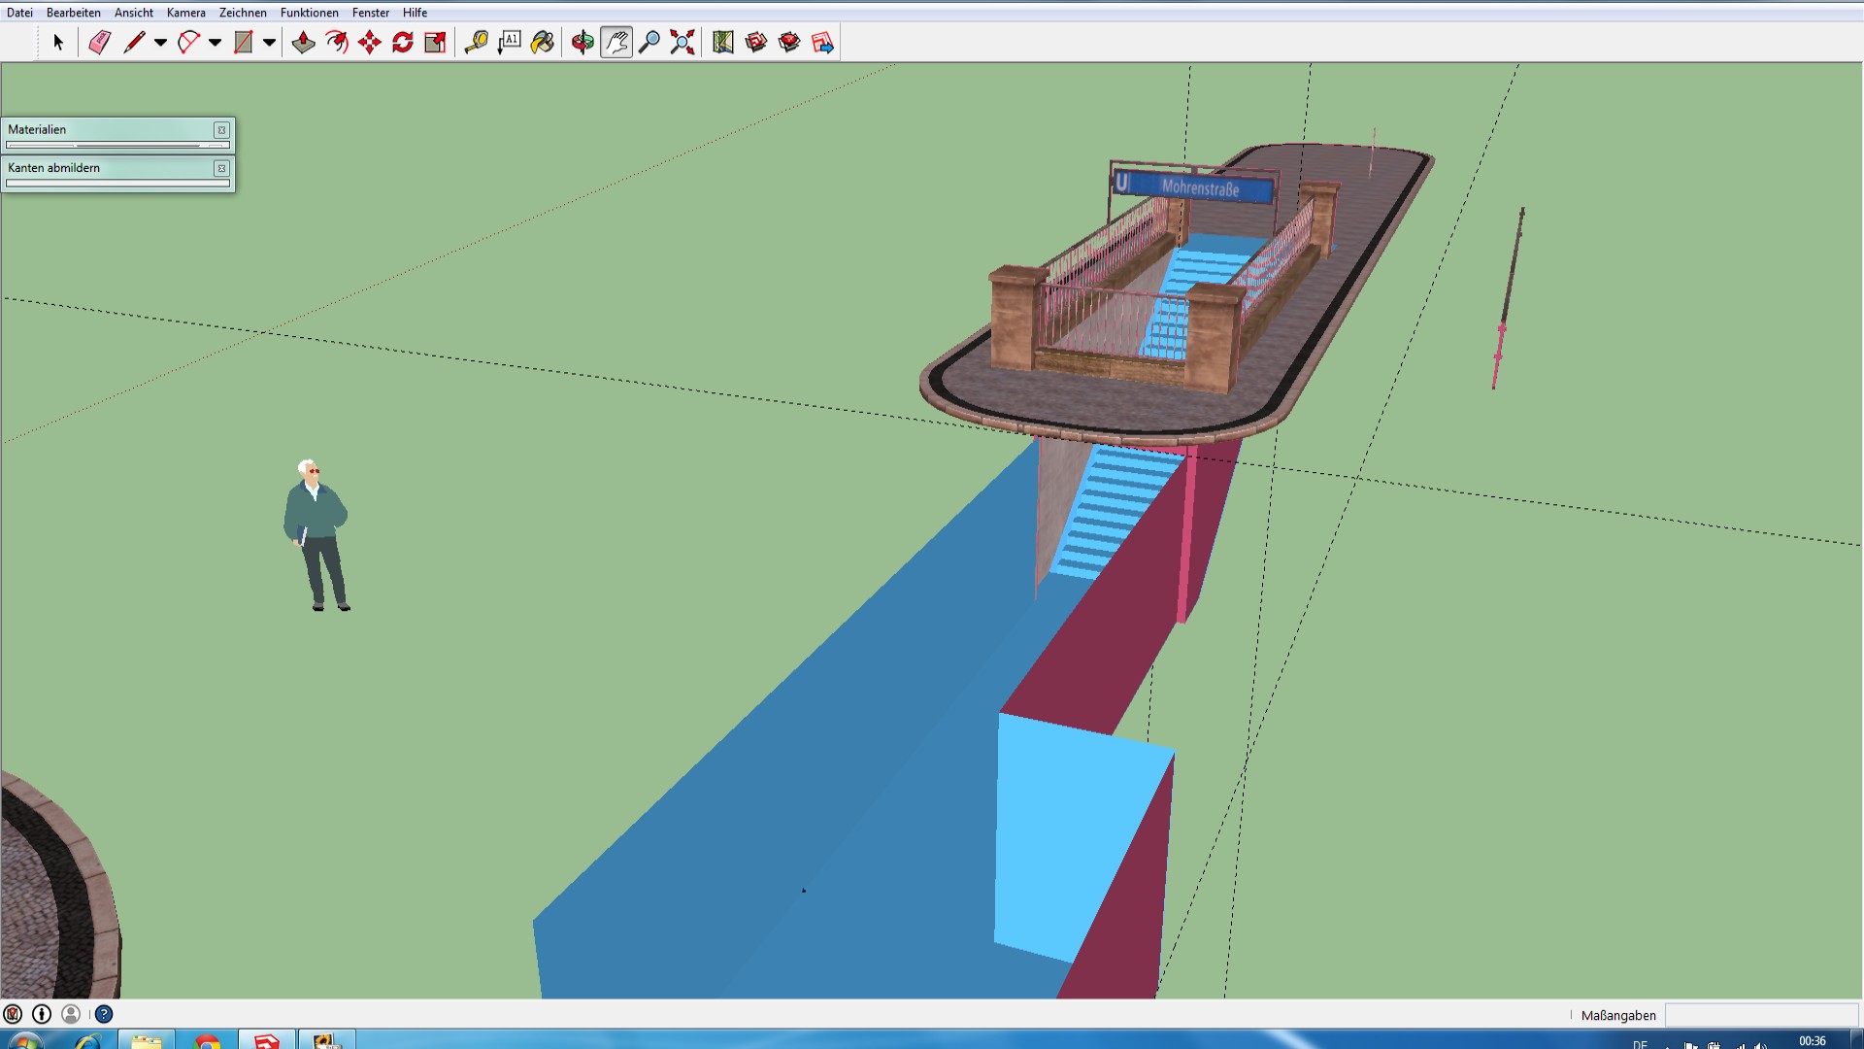This screenshot has width=1864, height=1049.
Task: Select the Move tool
Action: point(370,43)
